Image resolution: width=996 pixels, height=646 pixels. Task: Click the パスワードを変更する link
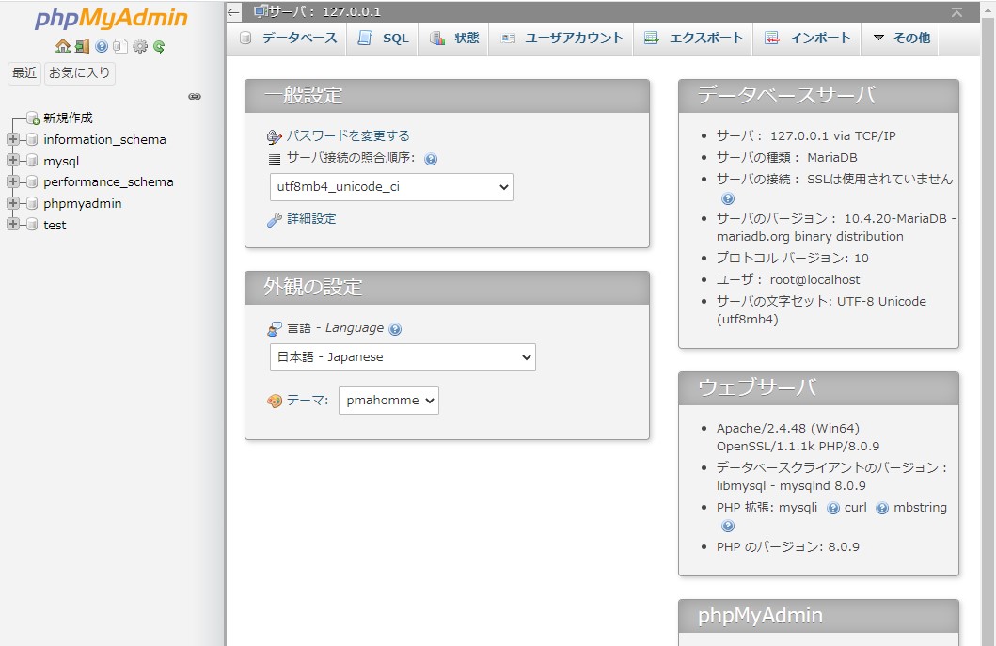(348, 135)
